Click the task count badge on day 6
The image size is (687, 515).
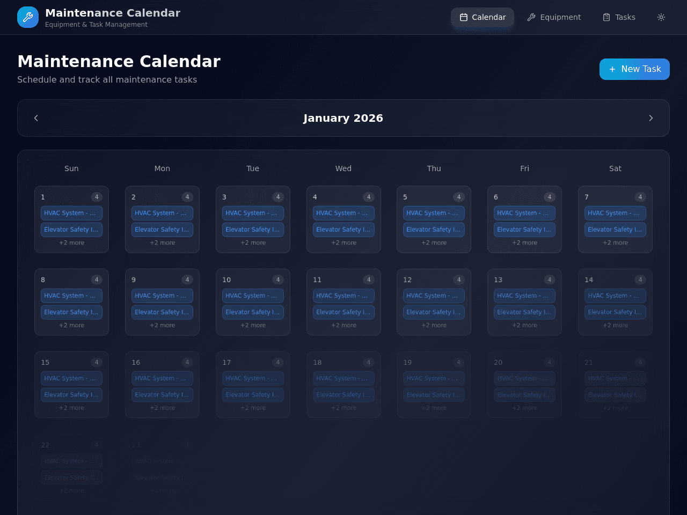[550, 197]
